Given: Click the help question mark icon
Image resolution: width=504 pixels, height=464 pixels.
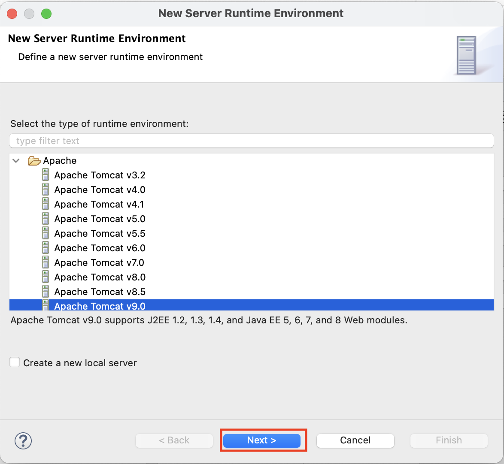Looking at the screenshot, I should (x=23, y=440).
